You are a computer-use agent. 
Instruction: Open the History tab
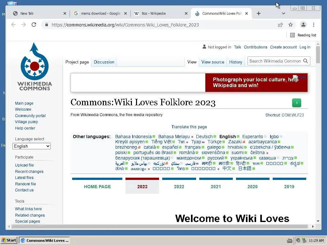[235, 62]
